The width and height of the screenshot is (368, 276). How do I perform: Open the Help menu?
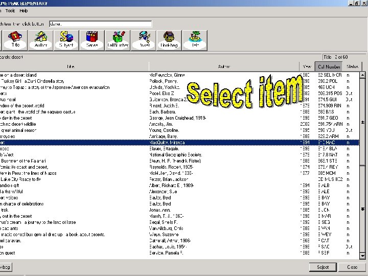tap(24, 11)
